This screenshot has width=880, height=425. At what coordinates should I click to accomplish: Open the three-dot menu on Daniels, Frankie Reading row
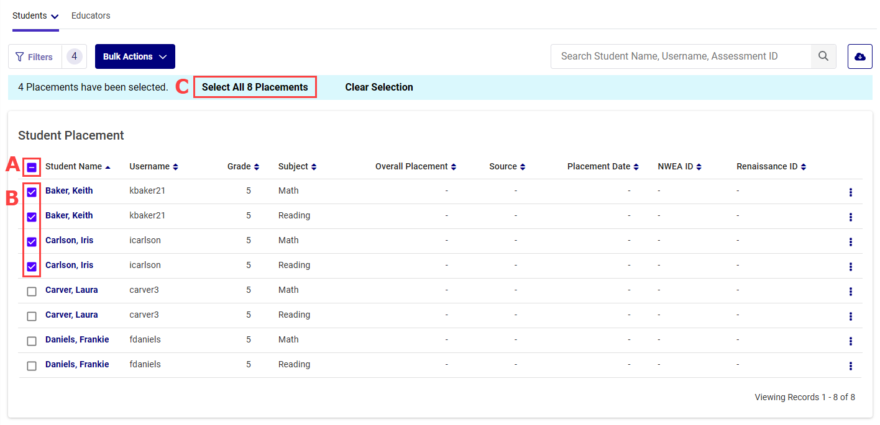[851, 366]
